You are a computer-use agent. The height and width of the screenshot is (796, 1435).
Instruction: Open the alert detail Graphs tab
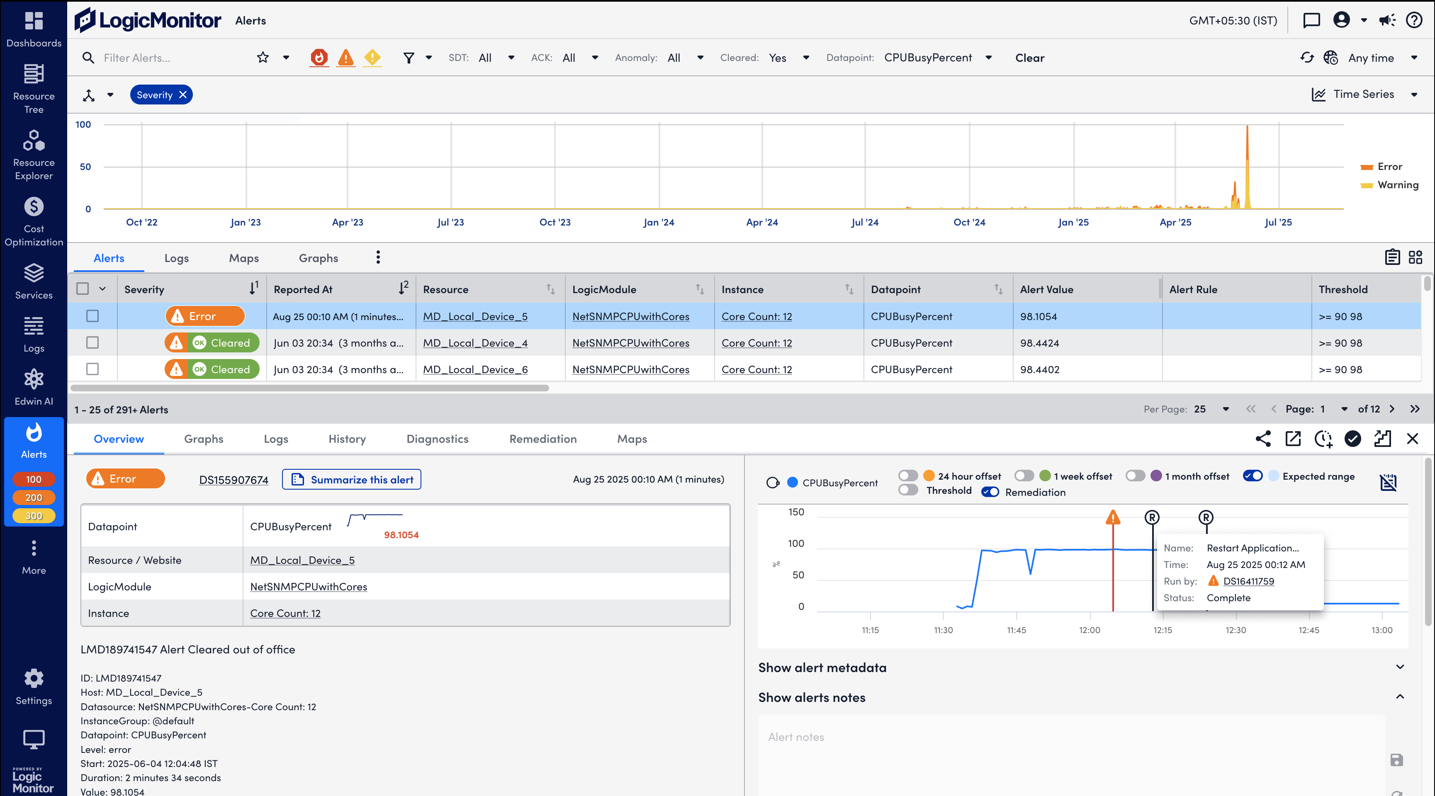[x=203, y=439]
